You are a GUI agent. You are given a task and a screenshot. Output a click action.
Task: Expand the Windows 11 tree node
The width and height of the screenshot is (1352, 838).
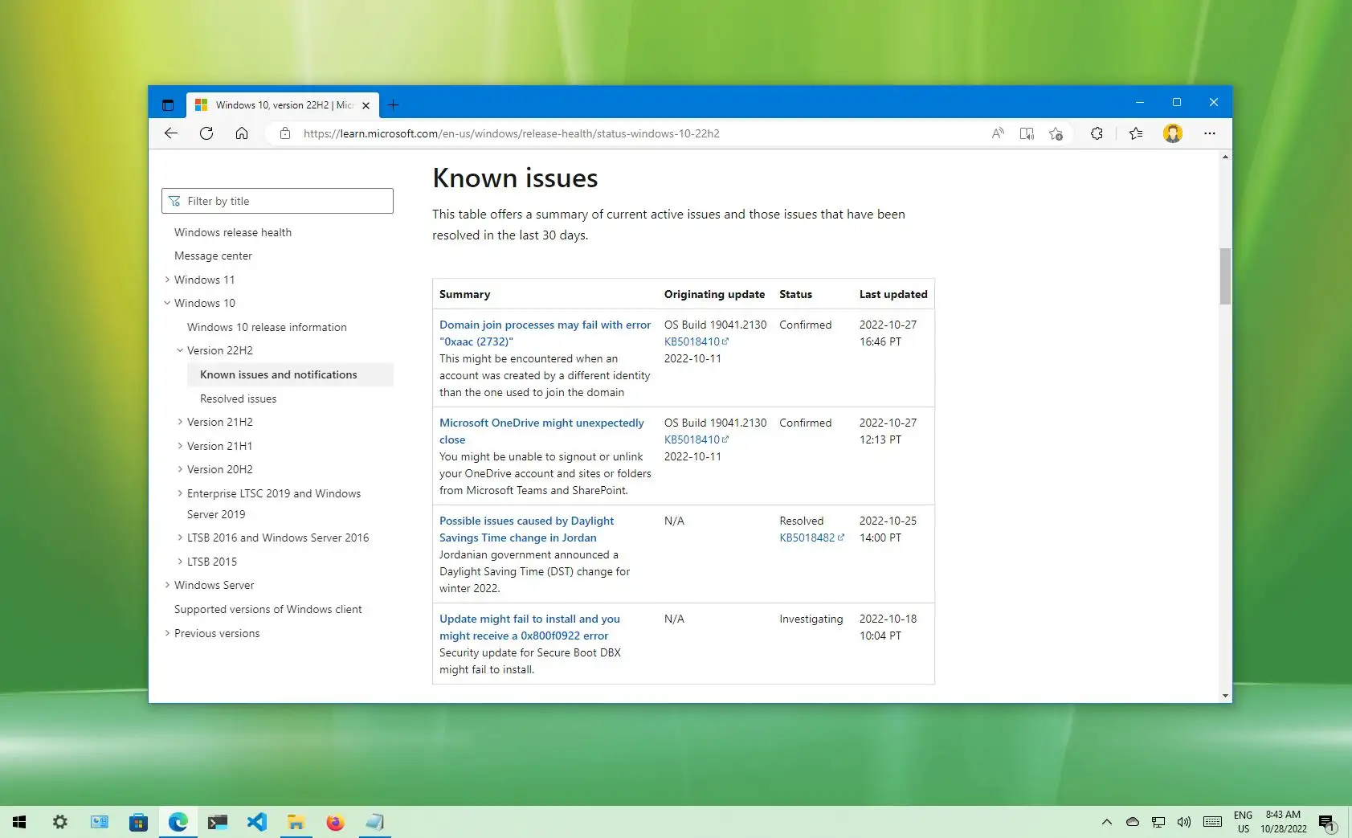tap(167, 280)
